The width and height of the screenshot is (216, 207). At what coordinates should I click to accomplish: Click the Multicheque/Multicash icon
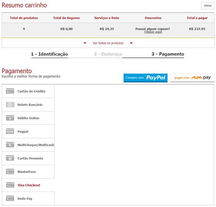10,145
